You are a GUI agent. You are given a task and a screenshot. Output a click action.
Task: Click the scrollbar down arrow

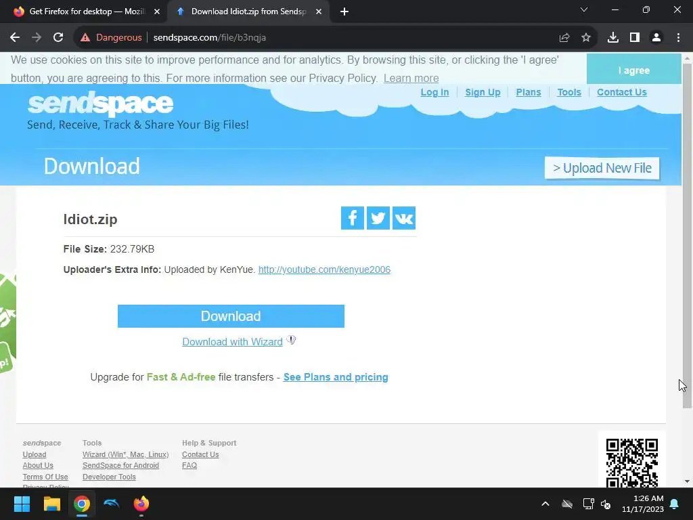[687, 481]
